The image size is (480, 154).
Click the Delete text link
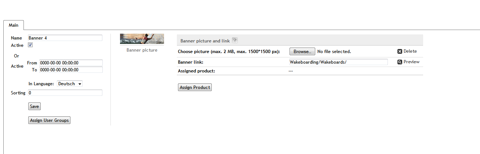410,51
